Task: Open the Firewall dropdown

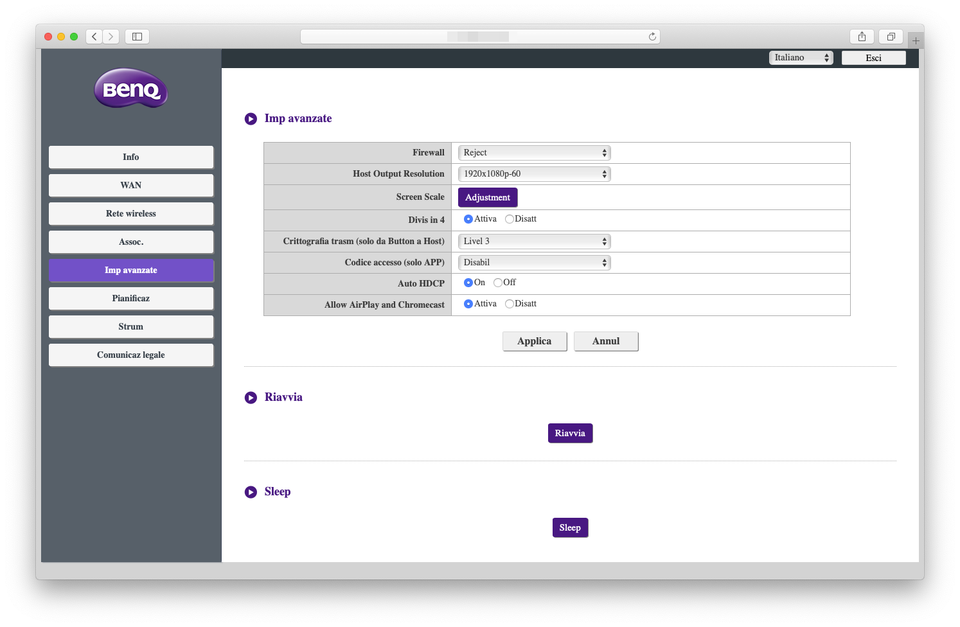Action: (x=533, y=152)
